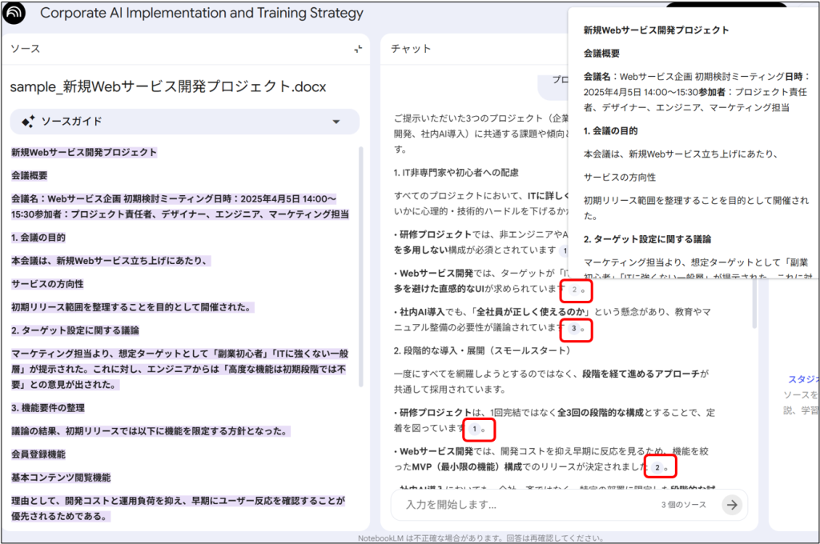Open citation 1 after 定着を図っています

(x=474, y=429)
